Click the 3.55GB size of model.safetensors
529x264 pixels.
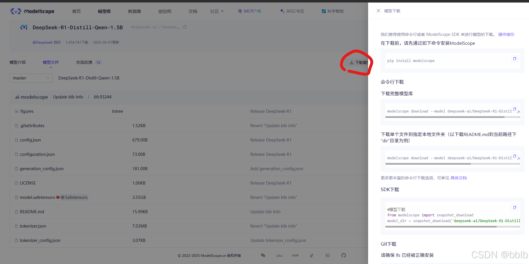click(x=139, y=197)
